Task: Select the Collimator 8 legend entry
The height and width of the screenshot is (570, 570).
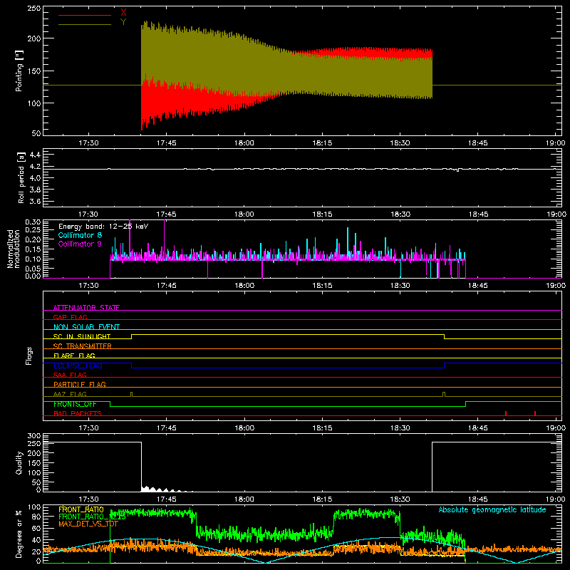Action: [x=80, y=235]
